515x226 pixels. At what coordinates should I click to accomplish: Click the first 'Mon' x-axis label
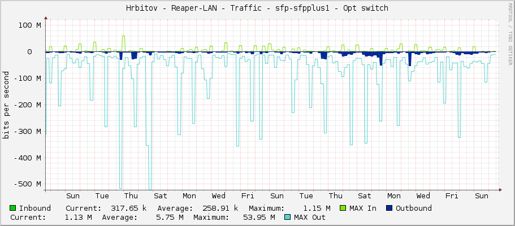[x=189, y=196]
